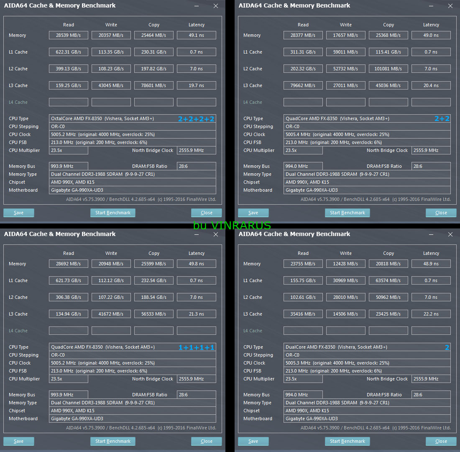460x452 pixels.
Task: Click the Close button in the DualCore window
Action: click(441, 441)
